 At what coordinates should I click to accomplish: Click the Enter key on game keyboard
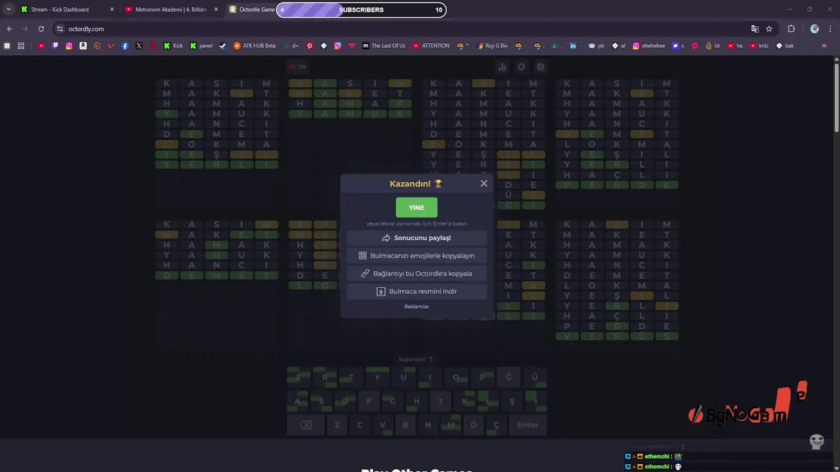pos(528,425)
